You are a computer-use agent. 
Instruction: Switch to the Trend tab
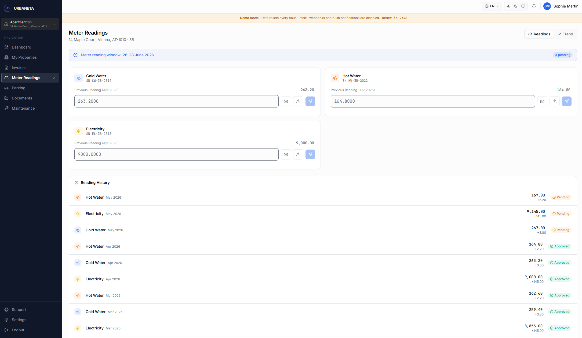[x=565, y=34]
